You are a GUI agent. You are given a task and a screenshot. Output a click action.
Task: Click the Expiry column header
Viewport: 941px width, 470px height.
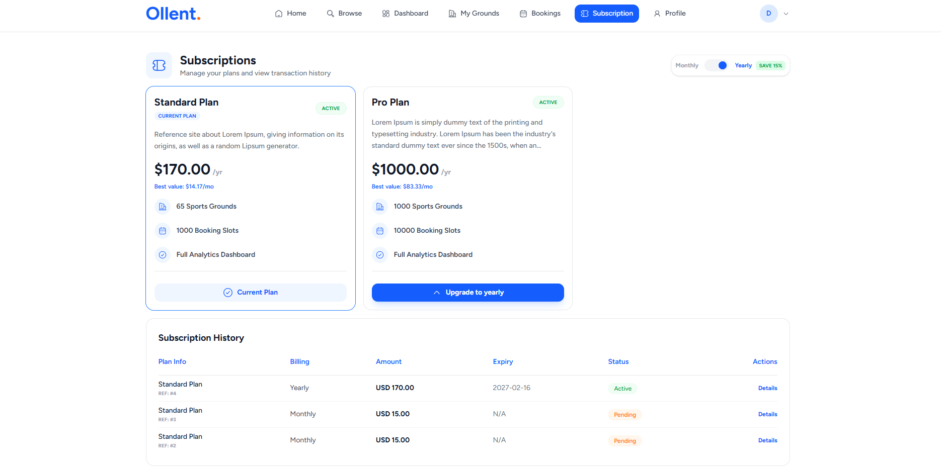(x=503, y=362)
